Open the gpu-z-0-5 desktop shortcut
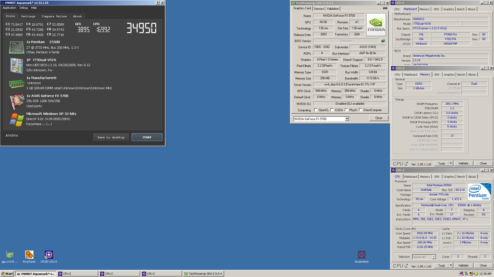 (x=10, y=256)
